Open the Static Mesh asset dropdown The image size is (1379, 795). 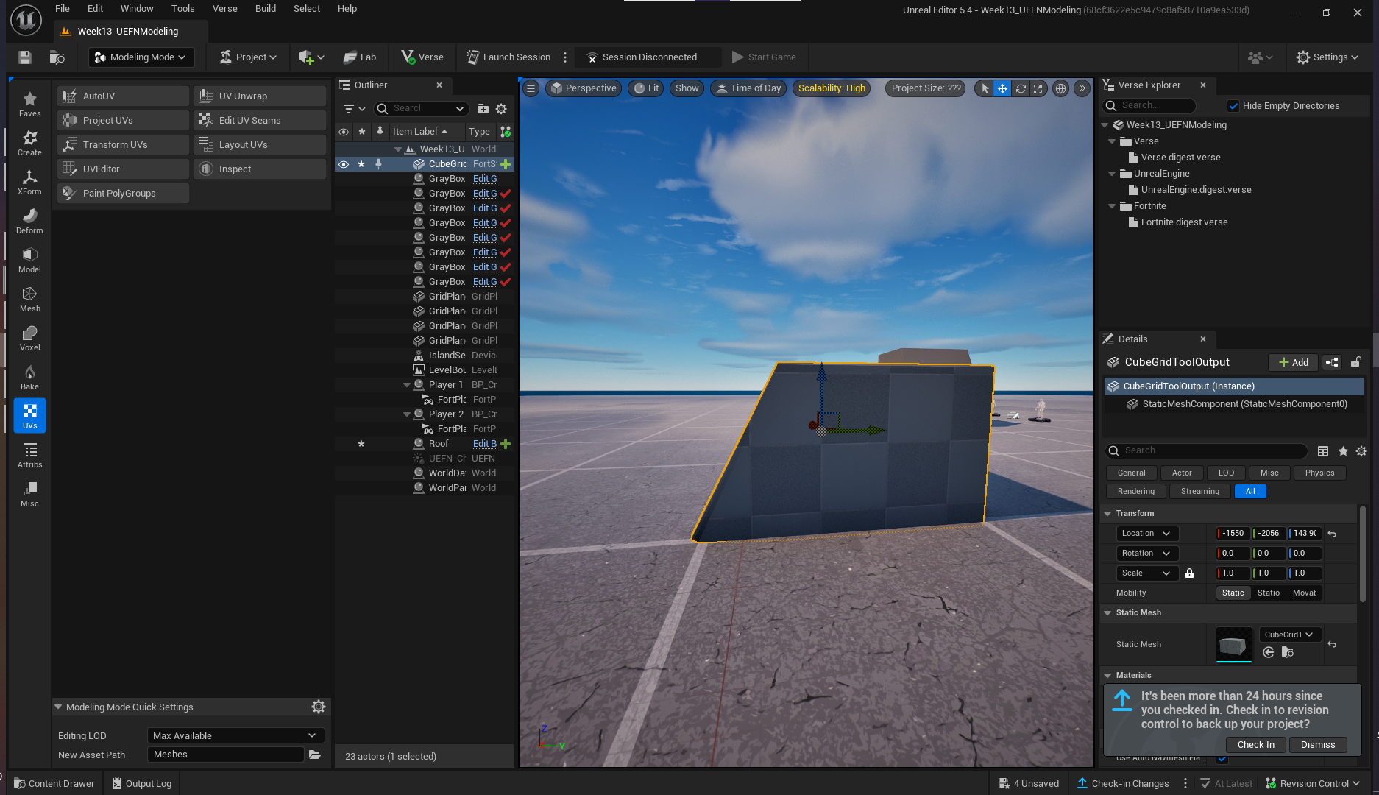1289,635
